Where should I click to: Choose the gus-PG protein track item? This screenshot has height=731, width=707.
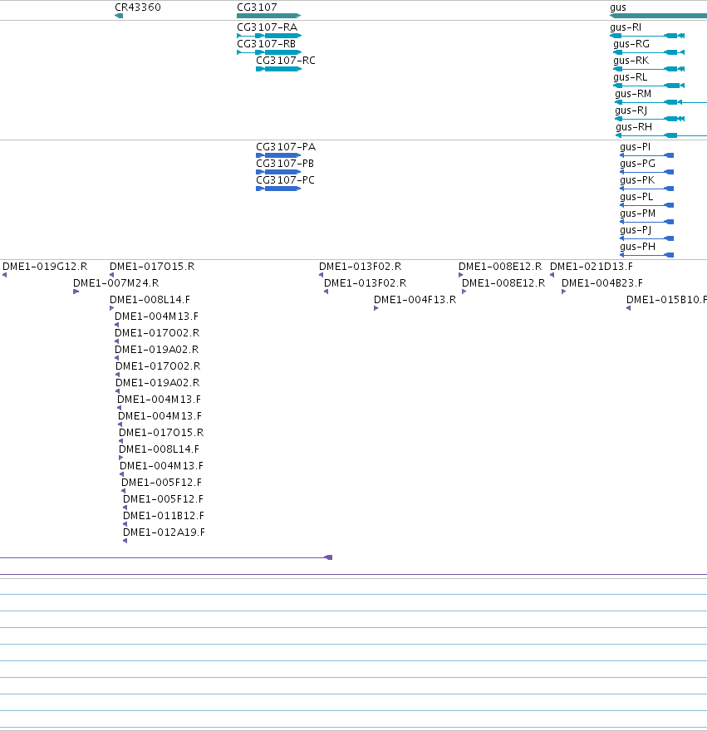tap(646, 172)
